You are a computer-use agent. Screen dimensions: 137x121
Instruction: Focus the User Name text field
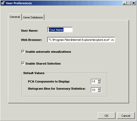point(60,30)
